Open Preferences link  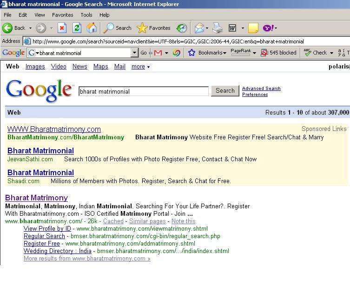[x=255, y=95]
